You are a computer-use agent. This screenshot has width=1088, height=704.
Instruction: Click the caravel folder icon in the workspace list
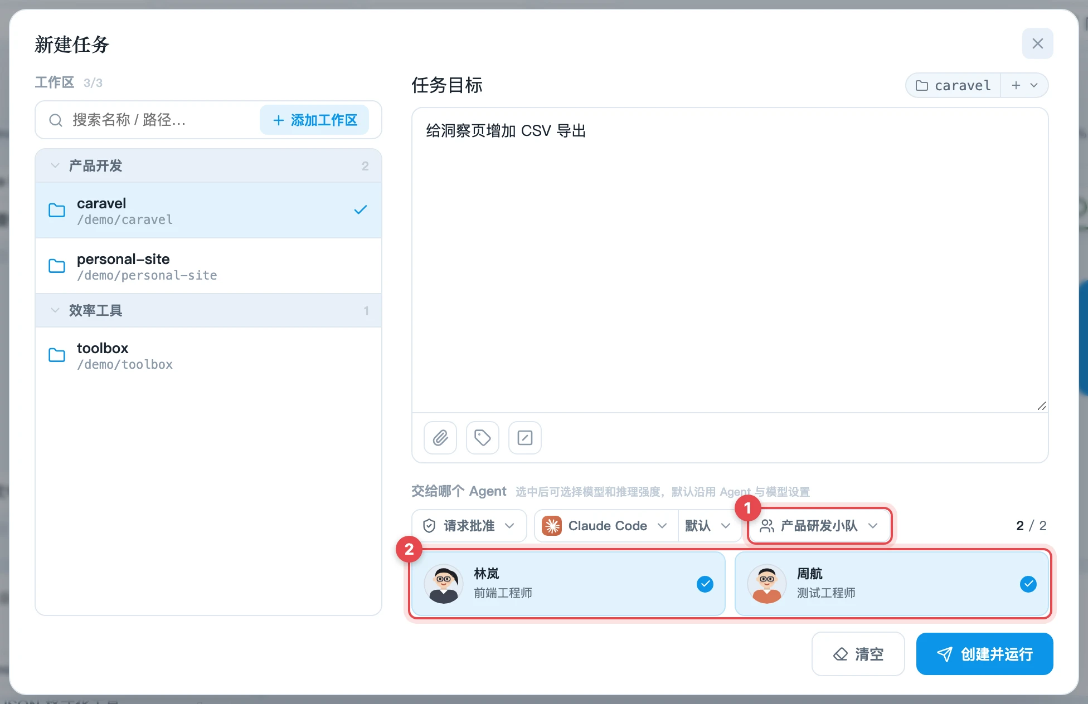click(x=57, y=211)
